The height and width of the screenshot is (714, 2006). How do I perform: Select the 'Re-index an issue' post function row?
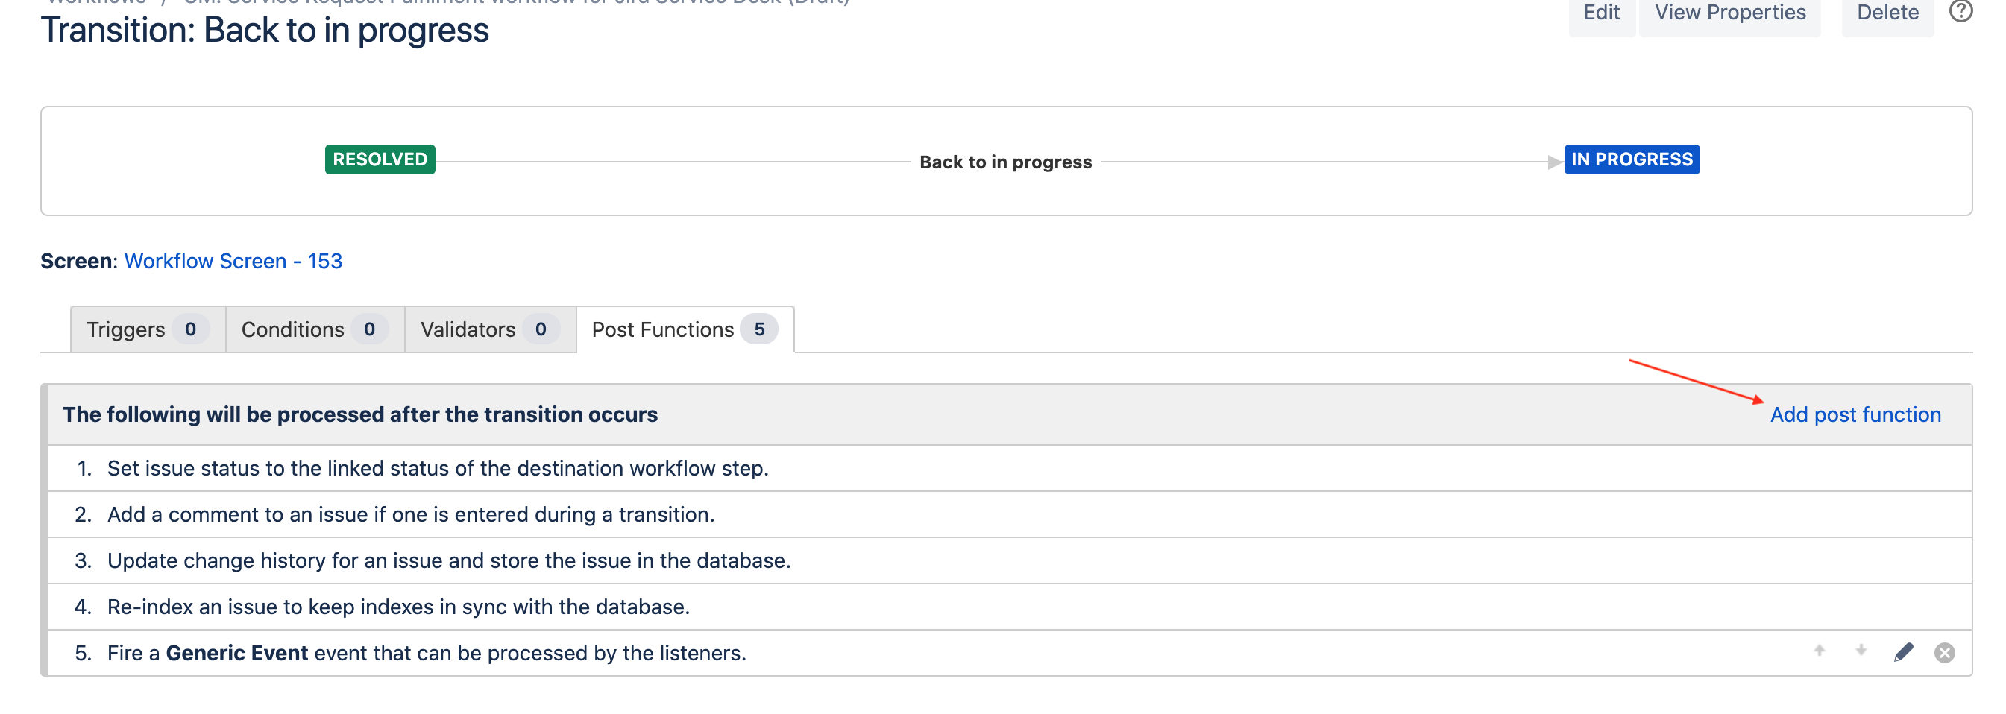398,607
